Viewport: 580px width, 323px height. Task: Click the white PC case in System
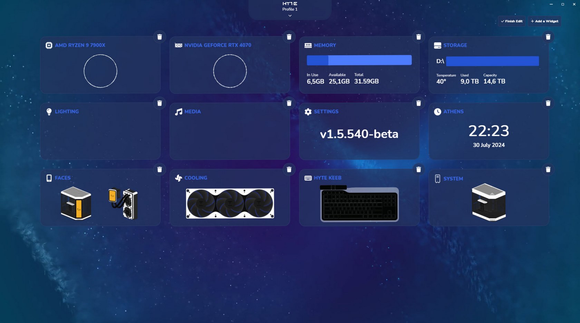click(489, 202)
